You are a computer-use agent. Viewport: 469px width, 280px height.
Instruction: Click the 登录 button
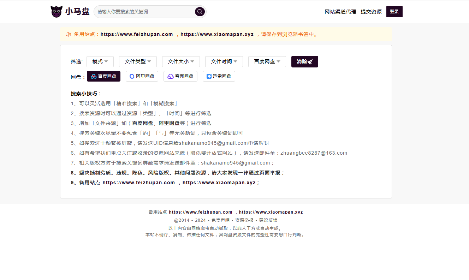pyautogui.click(x=394, y=12)
